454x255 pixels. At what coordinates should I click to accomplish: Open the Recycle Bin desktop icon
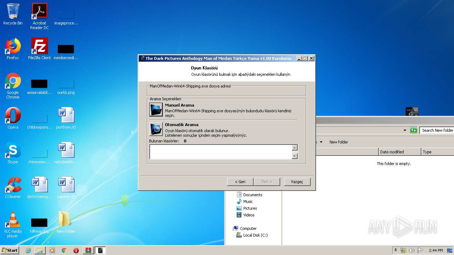(x=13, y=15)
